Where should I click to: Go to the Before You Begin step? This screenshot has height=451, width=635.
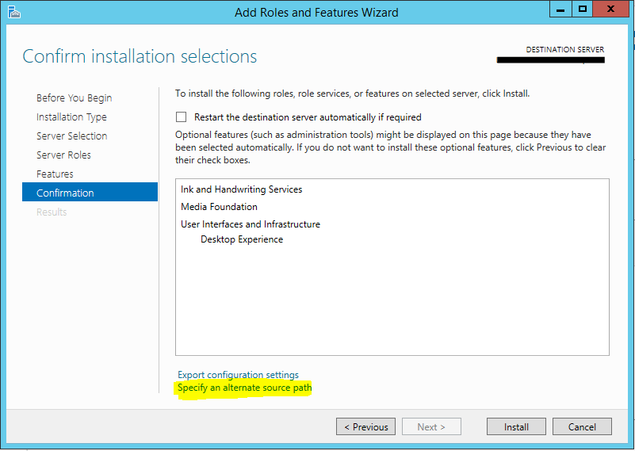[74, 98]
